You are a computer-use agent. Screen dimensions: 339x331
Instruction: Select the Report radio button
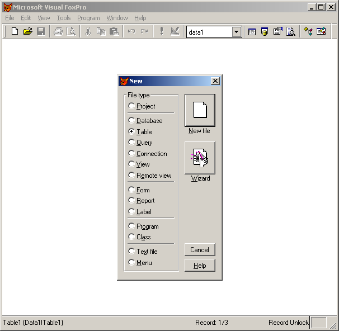click(131, 200)
